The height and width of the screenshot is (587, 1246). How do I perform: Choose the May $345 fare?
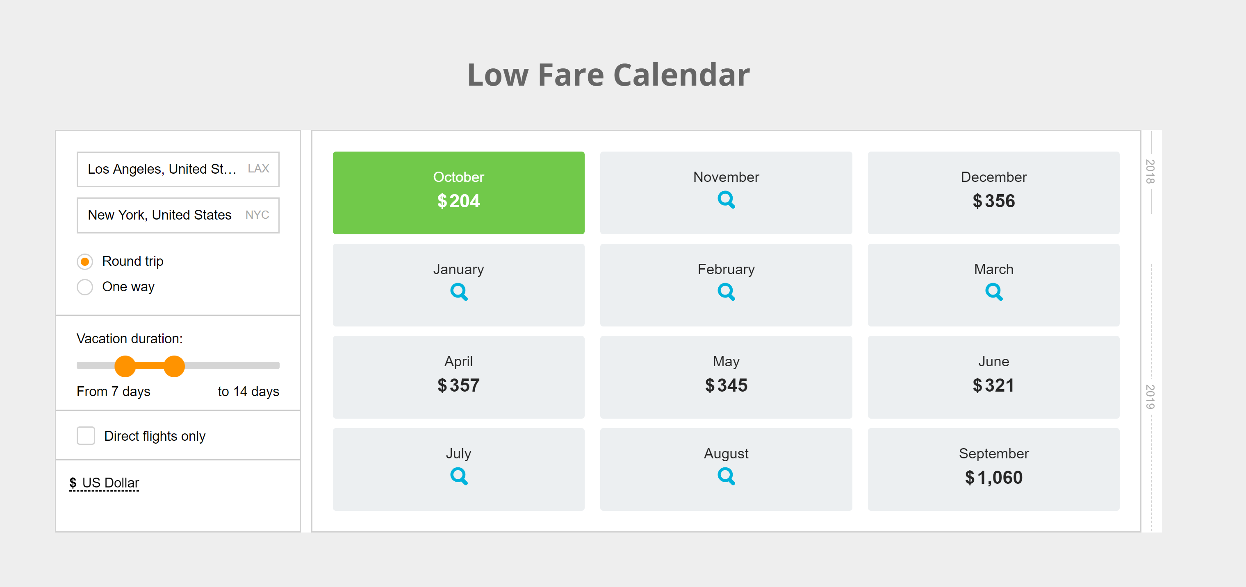click(x=726, y=377)
